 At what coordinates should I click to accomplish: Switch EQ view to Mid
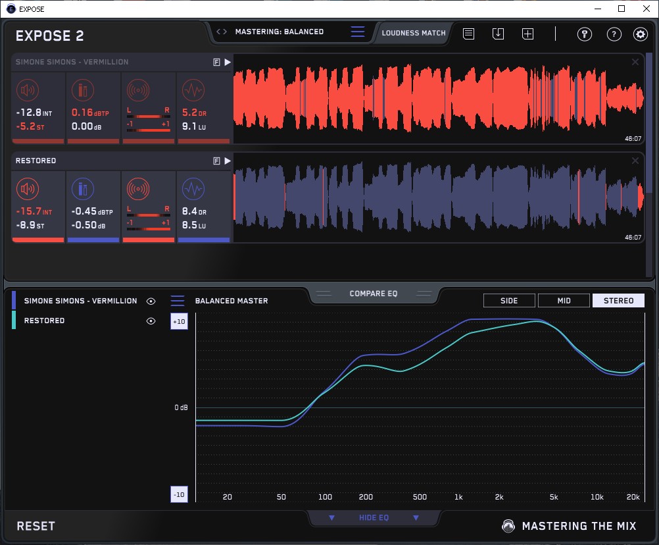[x=564, y=301]
